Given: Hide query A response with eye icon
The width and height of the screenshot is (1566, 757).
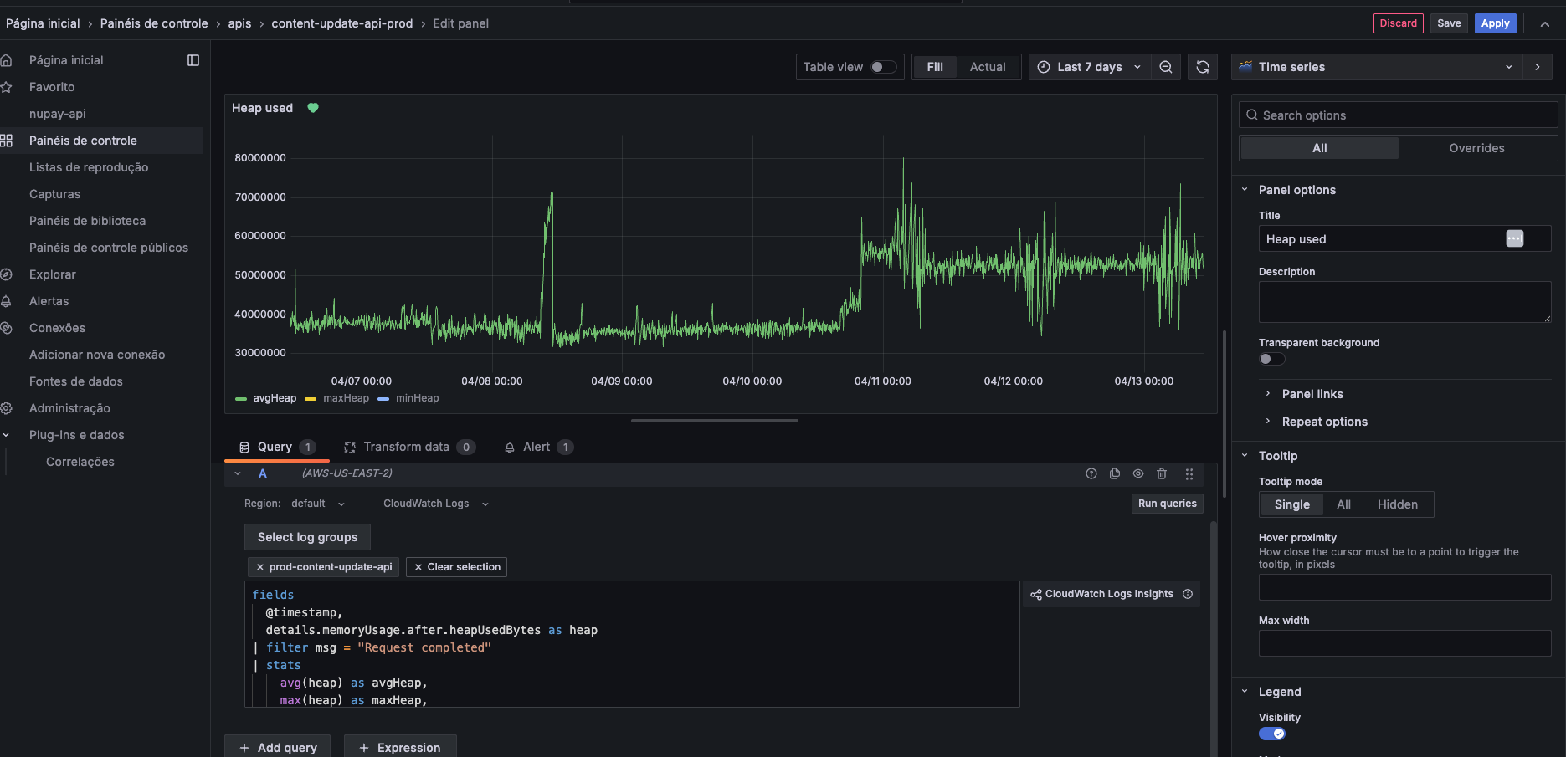Looking at the screenshot, I should (x=1138, y=473).
